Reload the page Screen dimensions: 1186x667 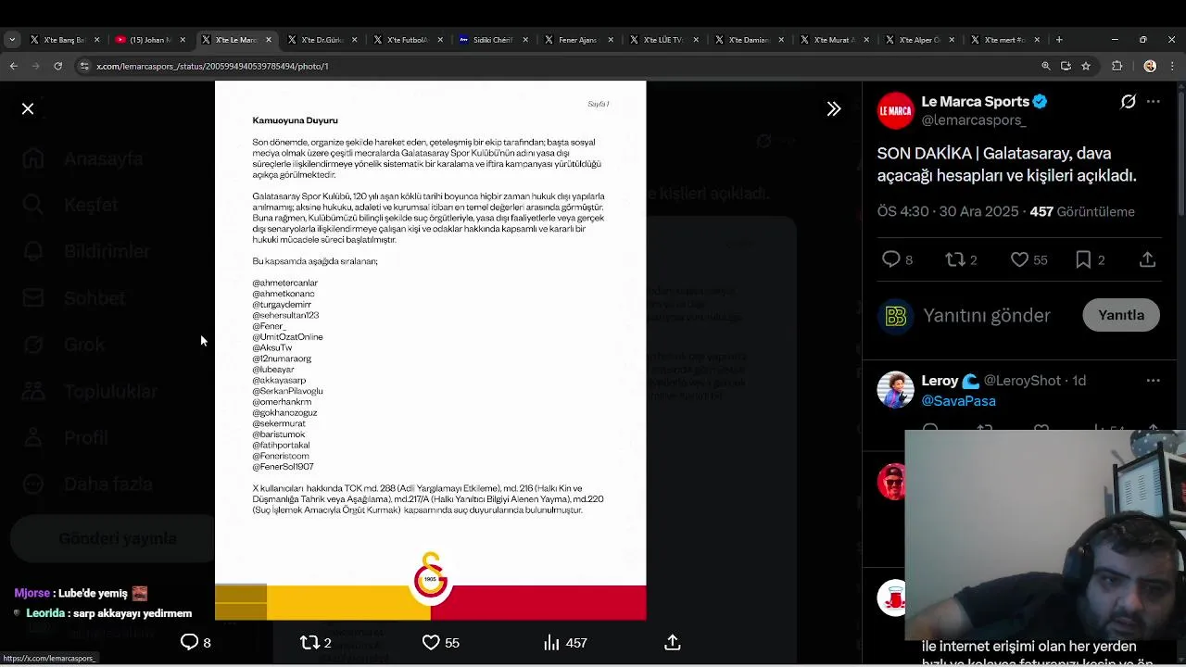pyautogui.click(x=57, y=66)
